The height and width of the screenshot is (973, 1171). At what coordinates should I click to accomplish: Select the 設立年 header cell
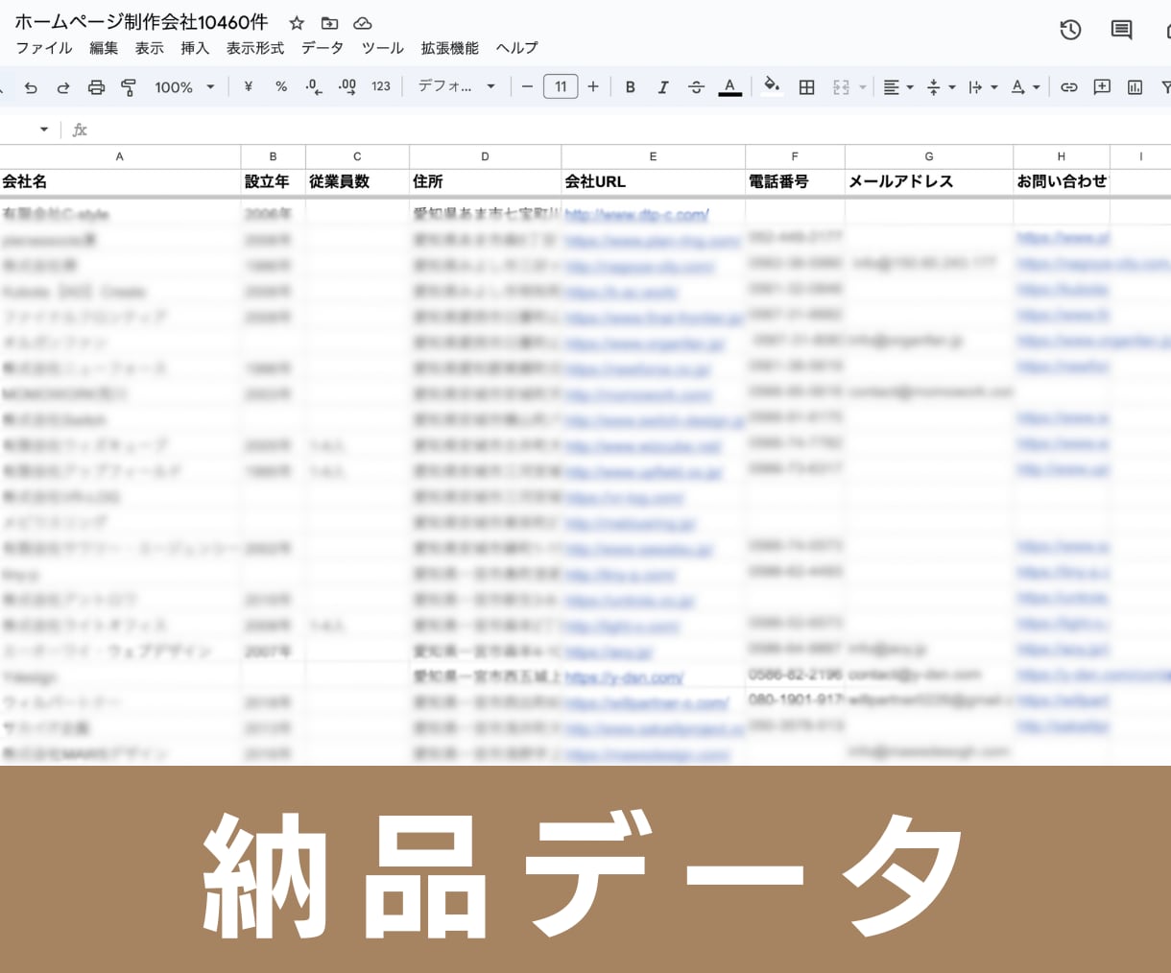[274, 181]
